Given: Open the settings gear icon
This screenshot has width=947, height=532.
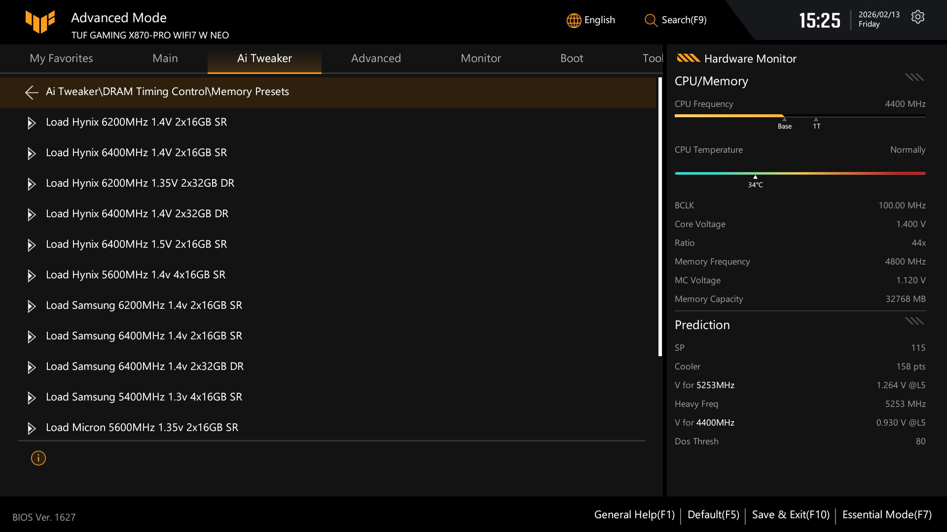Looking at the screenshot, I should click(917, 17).
